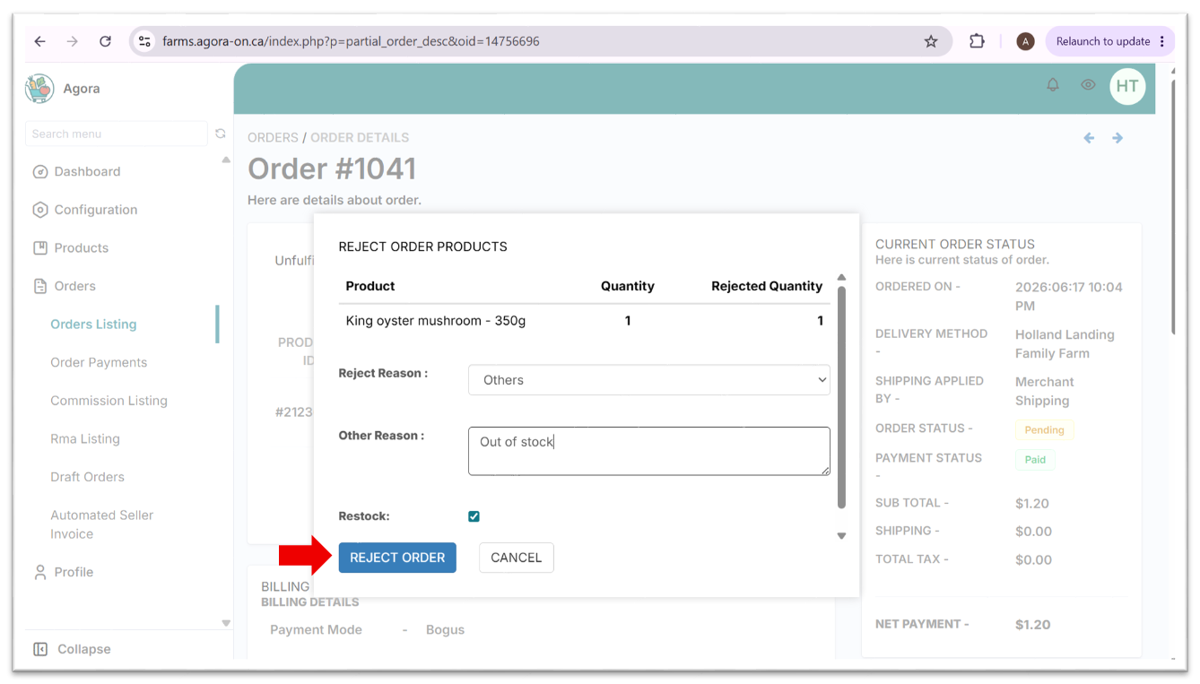The image size is (1200, 684).
Task: Open HT user avatar menu
Action: click(x=1127, y=86)
